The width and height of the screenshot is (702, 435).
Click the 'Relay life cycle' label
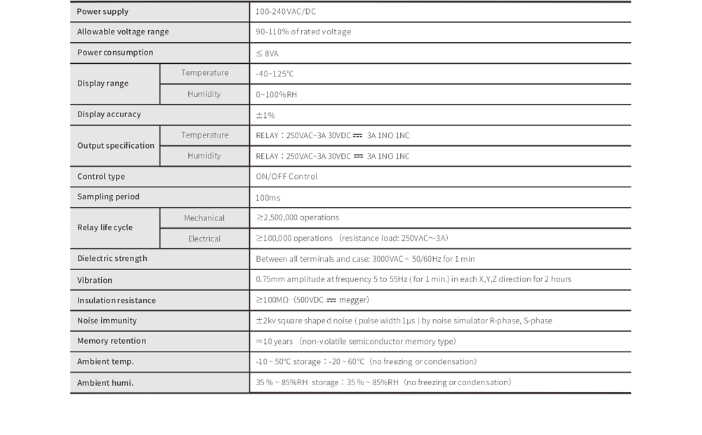(x=105, y=227)
